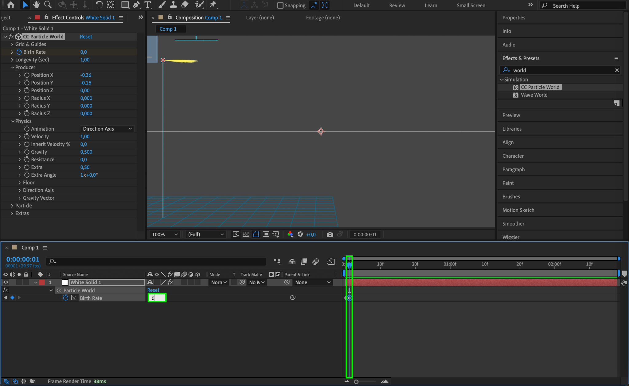This screenshot has width=629, height=386.
Task: Pick the Puppet Pin tool
Action: (x=213, y=5)
